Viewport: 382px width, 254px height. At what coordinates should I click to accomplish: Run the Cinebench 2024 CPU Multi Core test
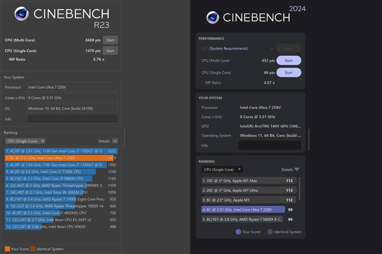click(x=288, y=61)
